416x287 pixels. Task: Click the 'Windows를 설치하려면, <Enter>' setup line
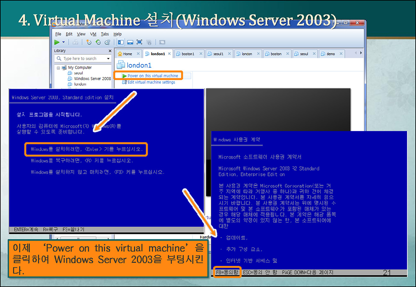click(87, 149)
